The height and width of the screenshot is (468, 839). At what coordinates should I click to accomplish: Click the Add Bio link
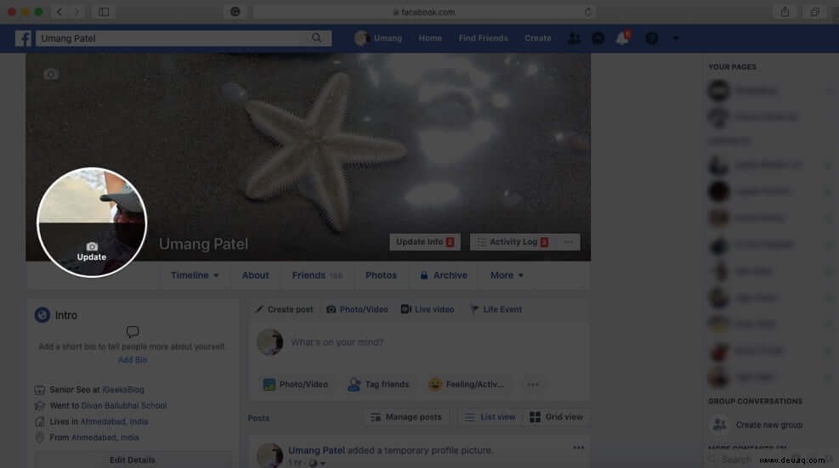(x=133, y=360)
